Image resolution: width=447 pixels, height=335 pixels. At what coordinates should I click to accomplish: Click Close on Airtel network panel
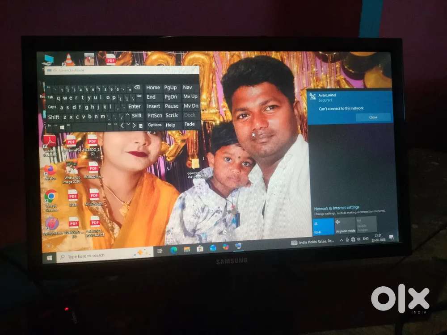(373, 117)
